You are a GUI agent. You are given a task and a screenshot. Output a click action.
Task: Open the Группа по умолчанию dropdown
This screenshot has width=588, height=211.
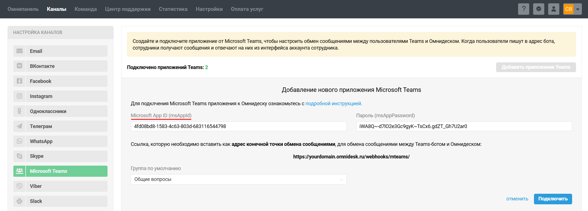(239, 179)
